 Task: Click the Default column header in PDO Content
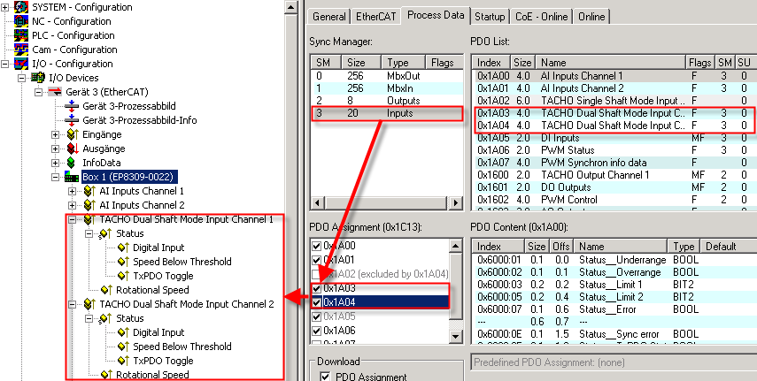tap(729, 246)
